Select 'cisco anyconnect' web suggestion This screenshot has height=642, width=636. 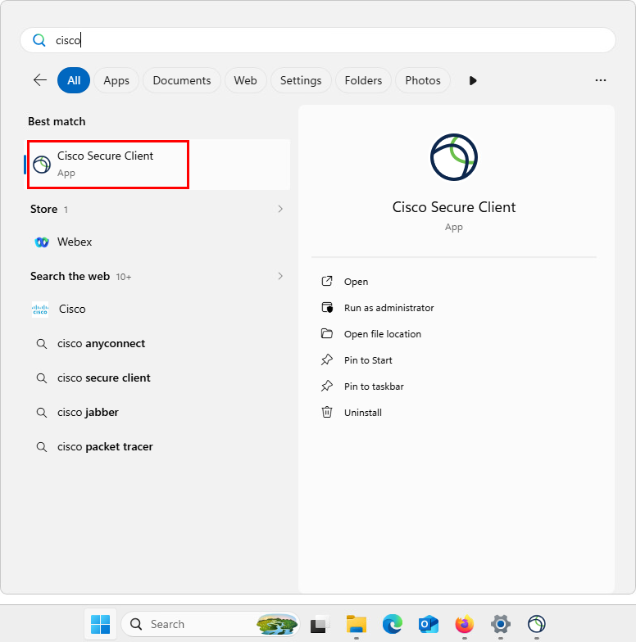click(159, 344)
